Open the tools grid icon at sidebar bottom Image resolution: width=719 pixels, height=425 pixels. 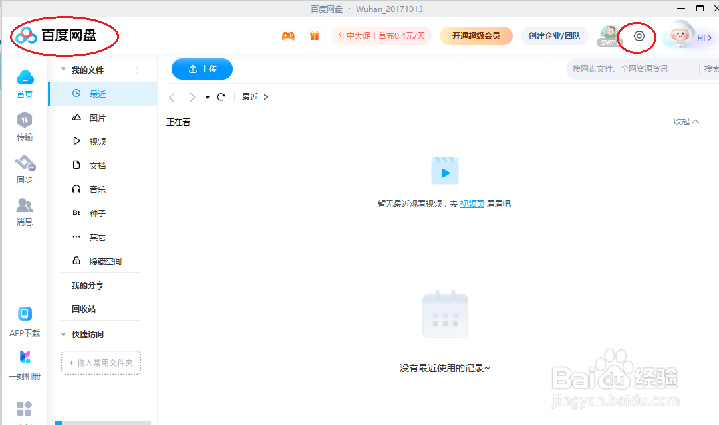25,408
